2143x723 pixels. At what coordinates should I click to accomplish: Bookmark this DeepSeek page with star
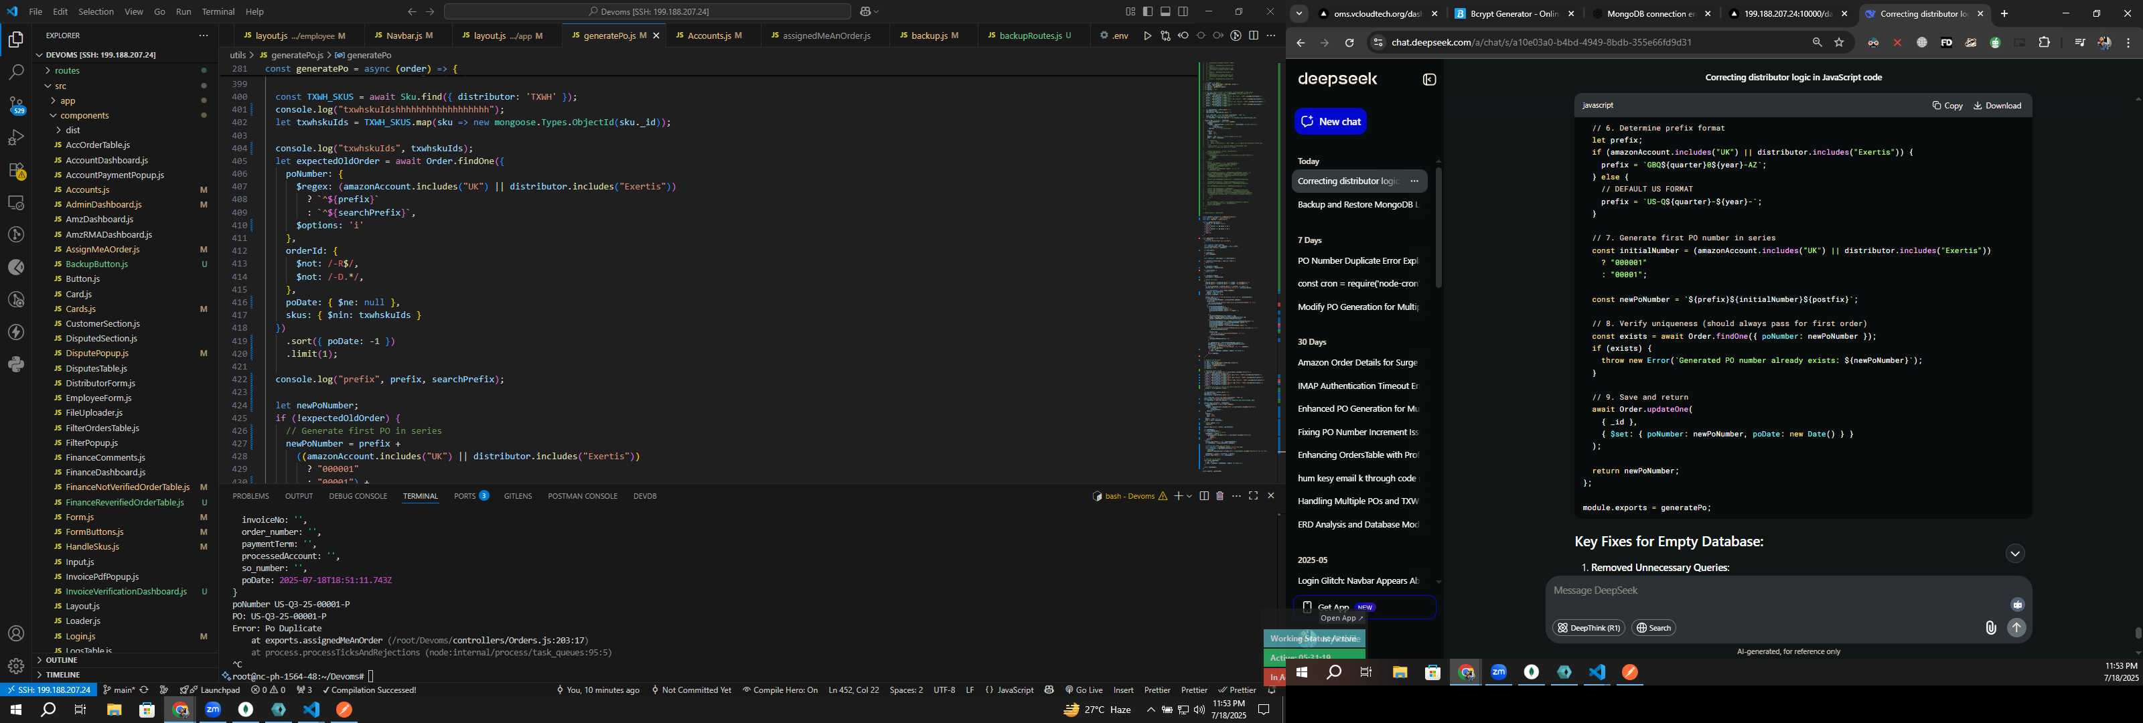tap(1840, 42)
